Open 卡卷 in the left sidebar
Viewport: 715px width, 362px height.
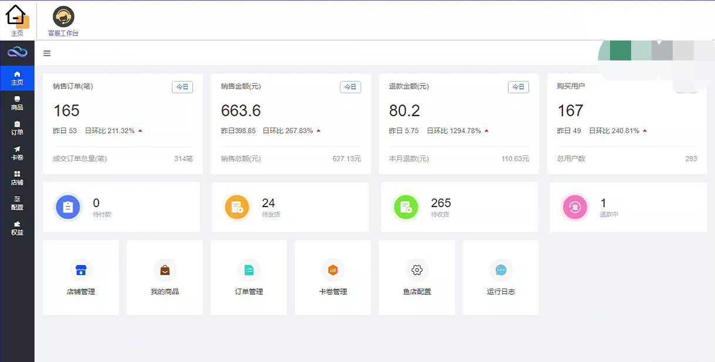pos(17,153)
